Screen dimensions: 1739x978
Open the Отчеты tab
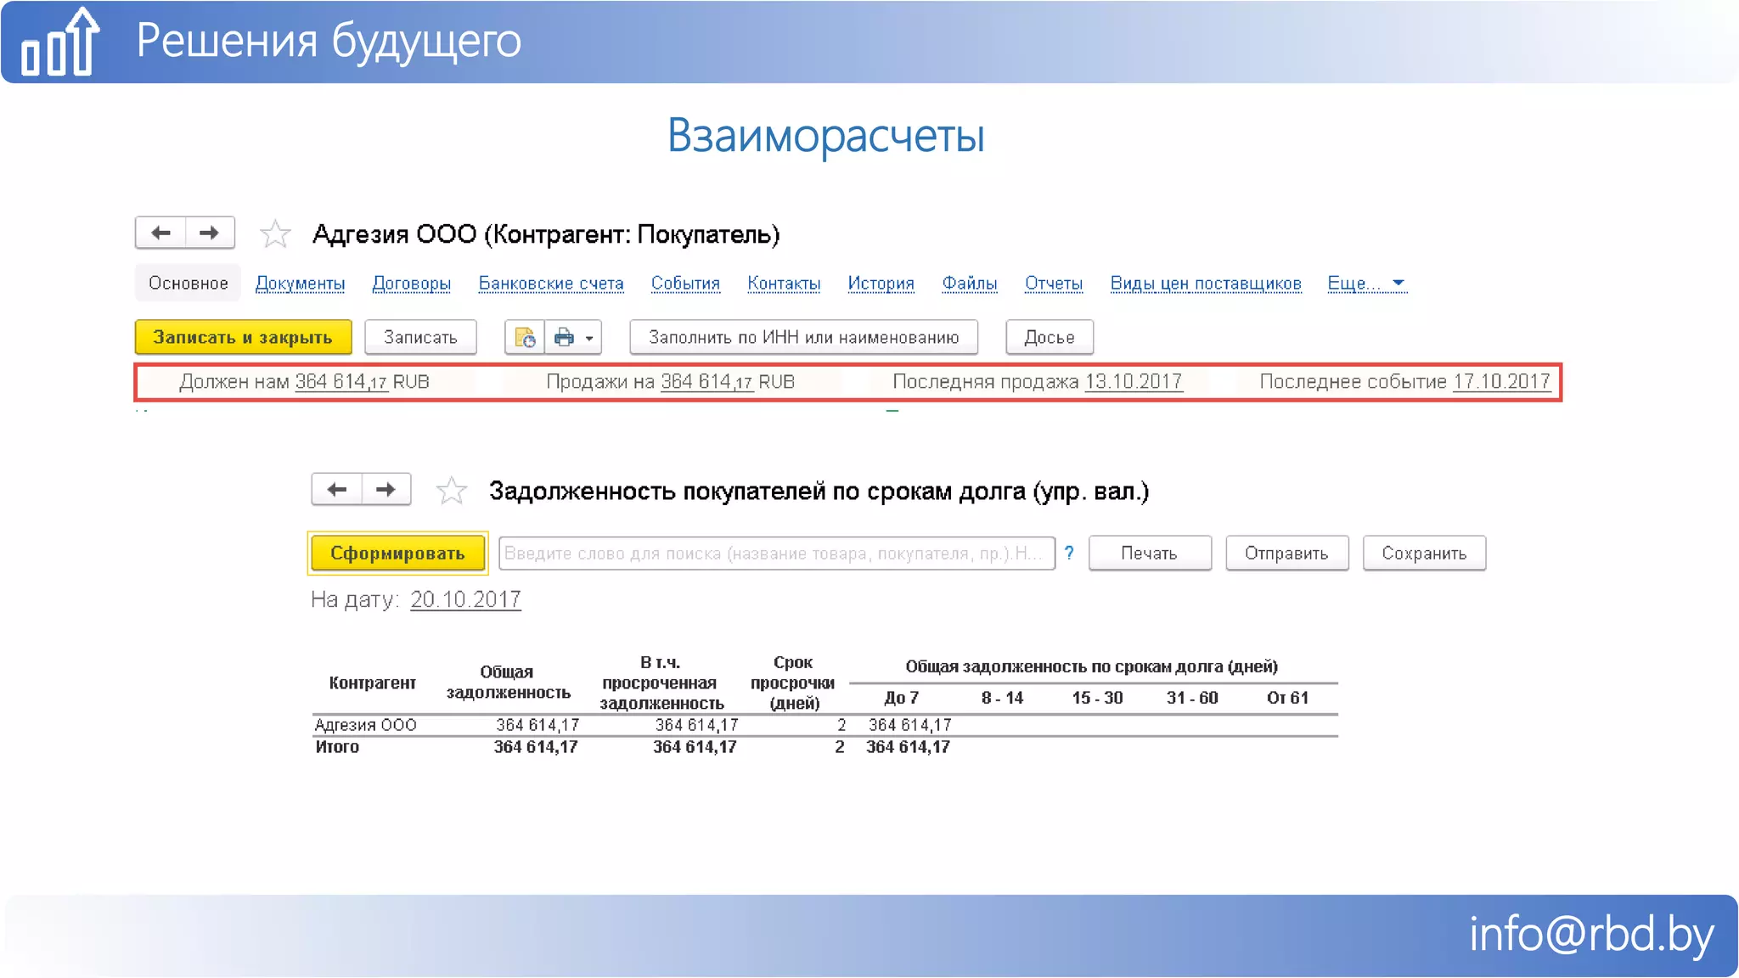1053,284
